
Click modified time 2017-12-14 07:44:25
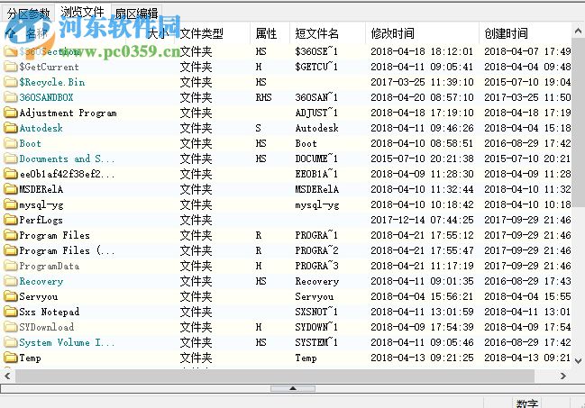click(x=422, y=220)
